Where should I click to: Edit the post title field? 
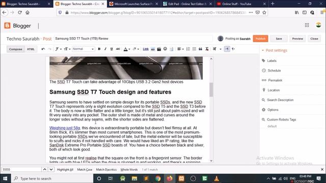(x=133, y=39)
